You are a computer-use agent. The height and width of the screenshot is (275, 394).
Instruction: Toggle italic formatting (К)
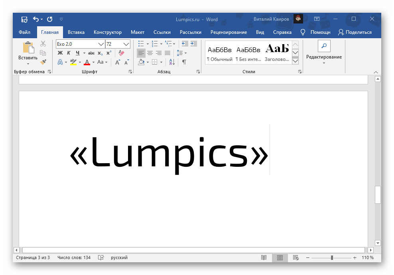click(x=69, y=53)
